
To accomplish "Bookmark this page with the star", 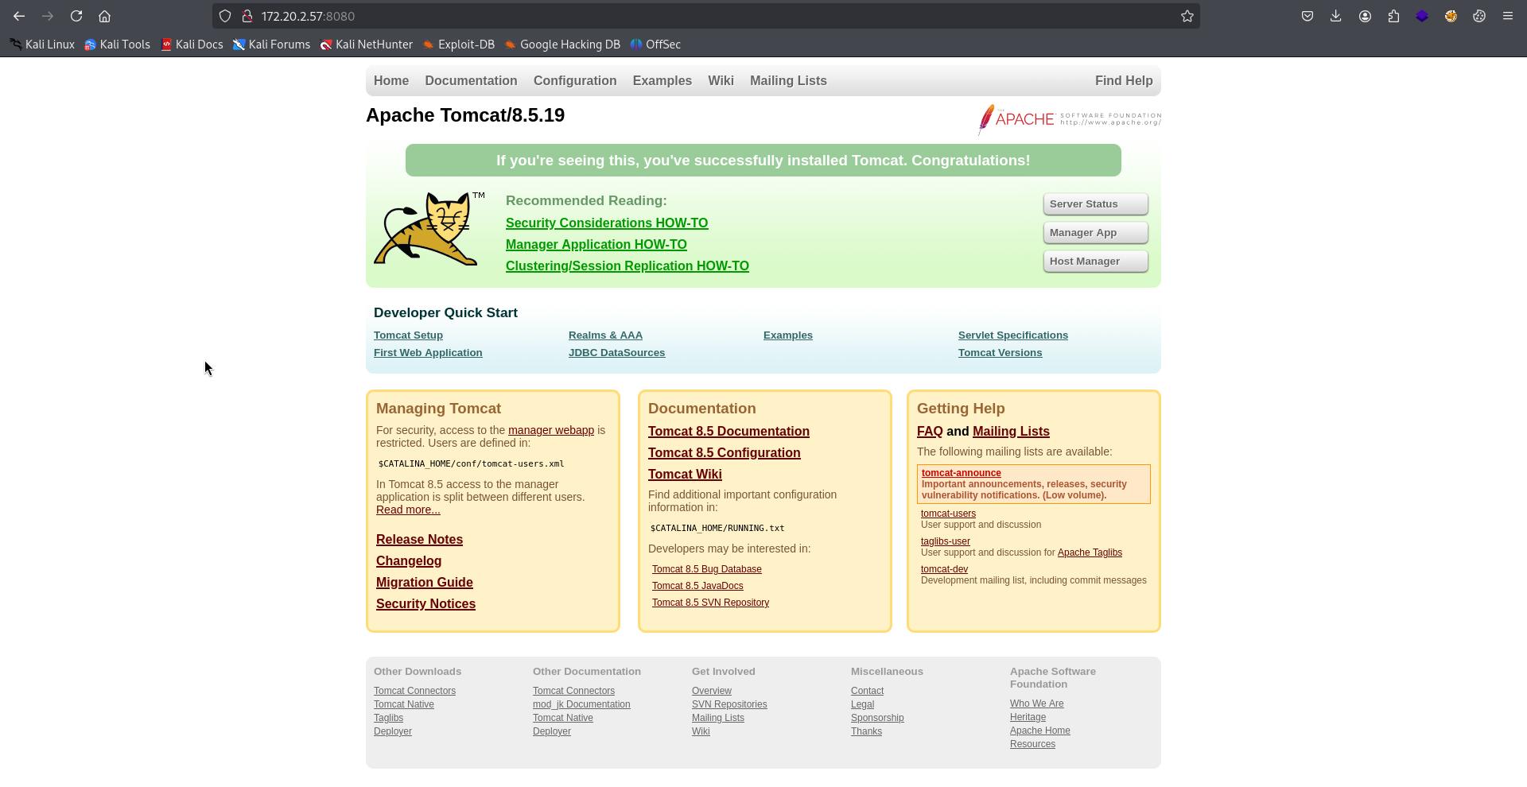I will pos(1187,16).
